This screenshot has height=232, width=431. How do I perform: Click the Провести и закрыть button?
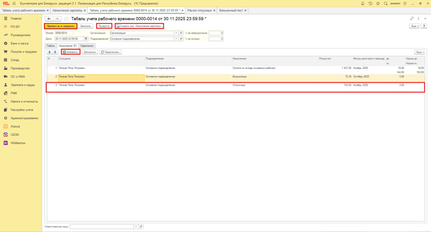tap(61, 26)
